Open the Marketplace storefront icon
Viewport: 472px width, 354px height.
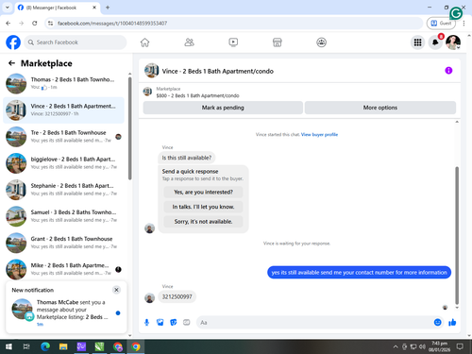point(278,42)
